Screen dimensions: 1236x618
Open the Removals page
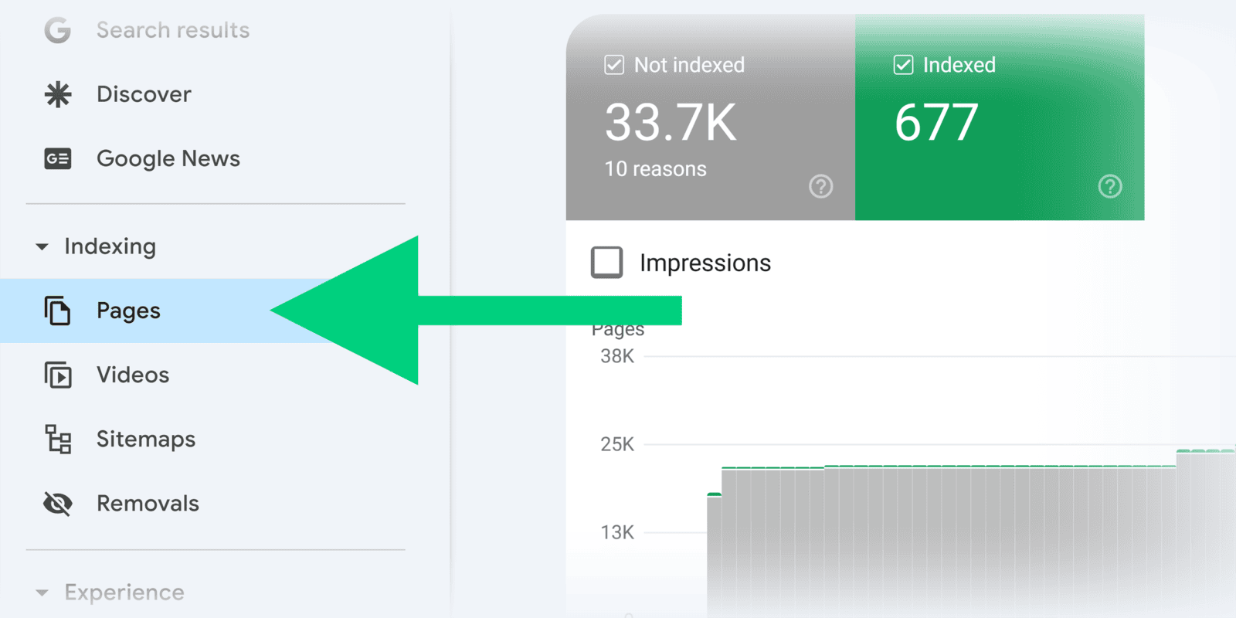click(x=148, y=503)
